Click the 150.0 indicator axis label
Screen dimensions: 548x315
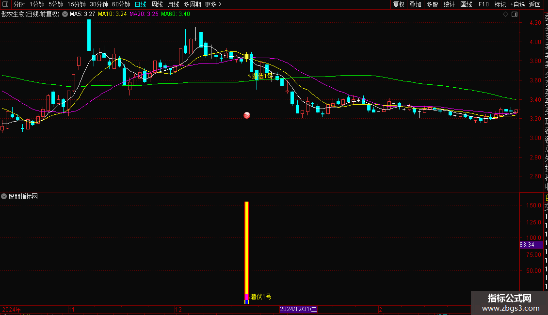(x=533, y=205)
